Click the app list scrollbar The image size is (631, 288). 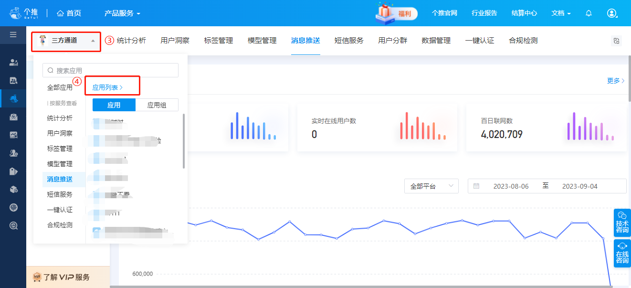[x=184, y=141]
